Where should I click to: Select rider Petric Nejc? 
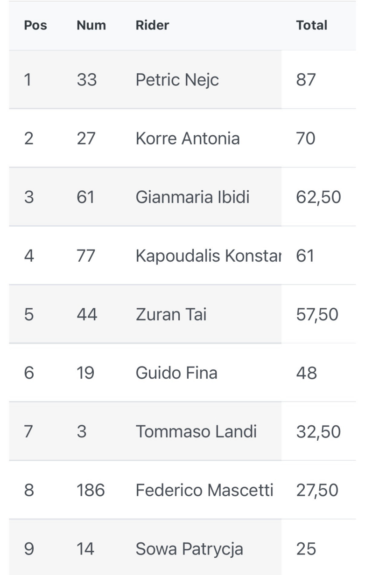click(177, 80)
